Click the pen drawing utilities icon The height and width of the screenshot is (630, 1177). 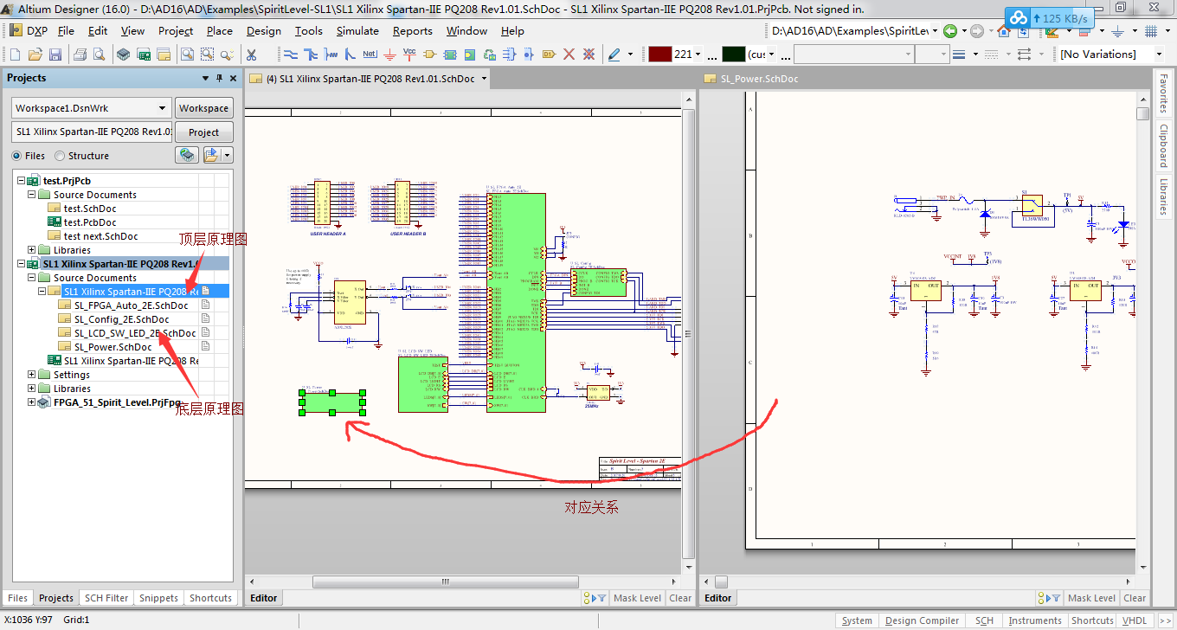(x=614, y=55)
